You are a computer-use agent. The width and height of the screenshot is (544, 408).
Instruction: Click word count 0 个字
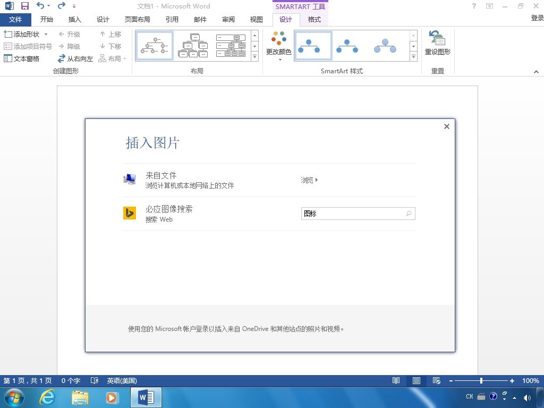pos(71,380)
